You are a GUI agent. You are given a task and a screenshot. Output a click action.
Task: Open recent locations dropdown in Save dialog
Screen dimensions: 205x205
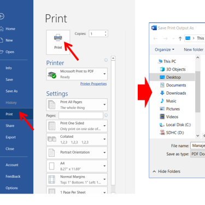pos(173,39)
